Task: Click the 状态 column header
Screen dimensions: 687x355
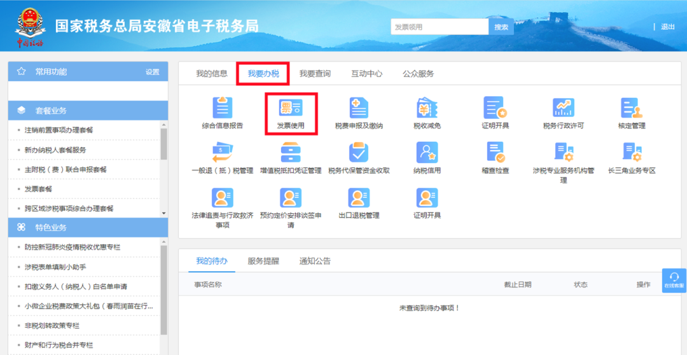Action: point(581,285)
